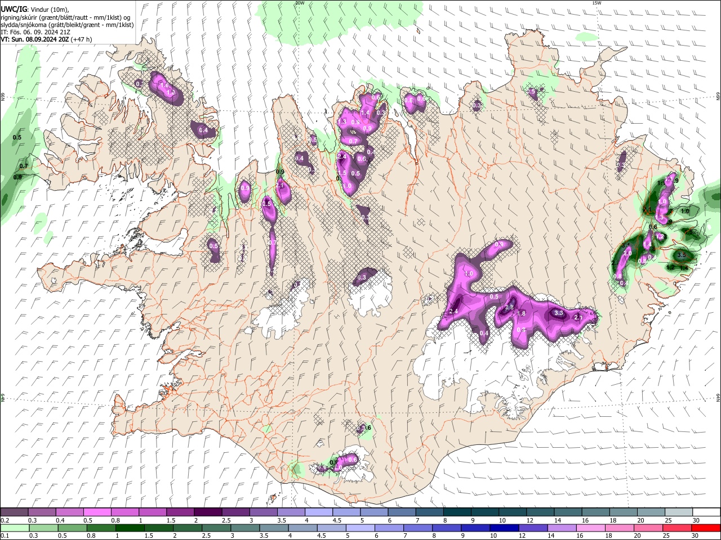Click the lower legend swatch between 3 and 3.5

coord(245,528)
